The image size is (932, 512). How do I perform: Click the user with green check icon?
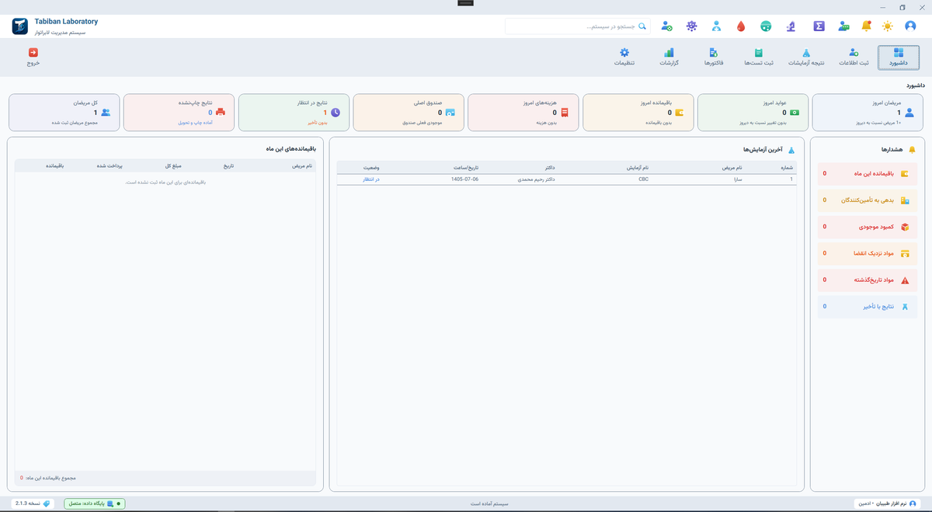pos(666,26)
